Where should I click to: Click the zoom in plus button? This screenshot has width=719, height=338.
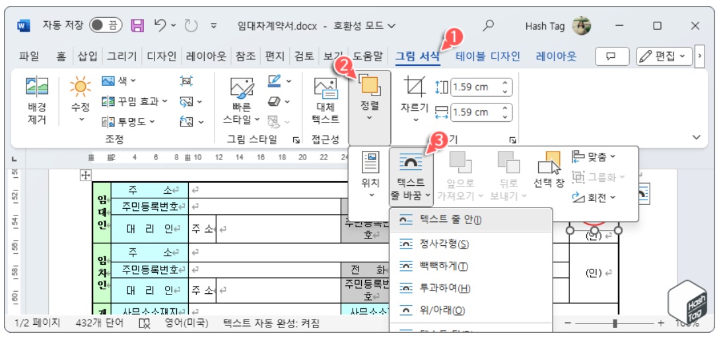click(x=661, y=324)
